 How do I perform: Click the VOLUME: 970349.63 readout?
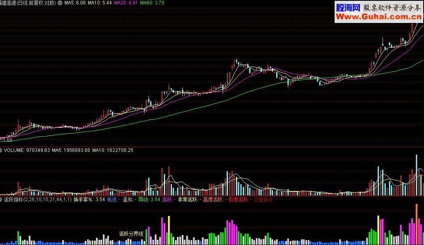(27, 150)
